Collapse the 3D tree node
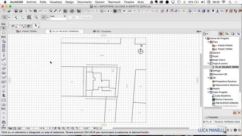Image resolution: width=242 pixels, height=136 pixels. point(208,78)
